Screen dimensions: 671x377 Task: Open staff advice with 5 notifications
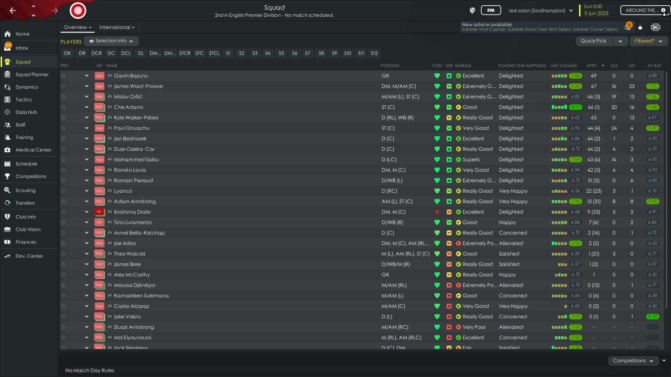627,27
